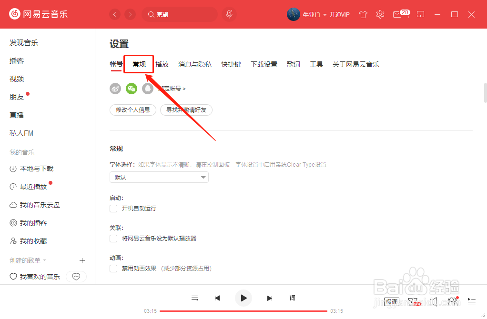Go forward with the right arrow button
Viewport: 487px width, 319px height.
[130, 14]
